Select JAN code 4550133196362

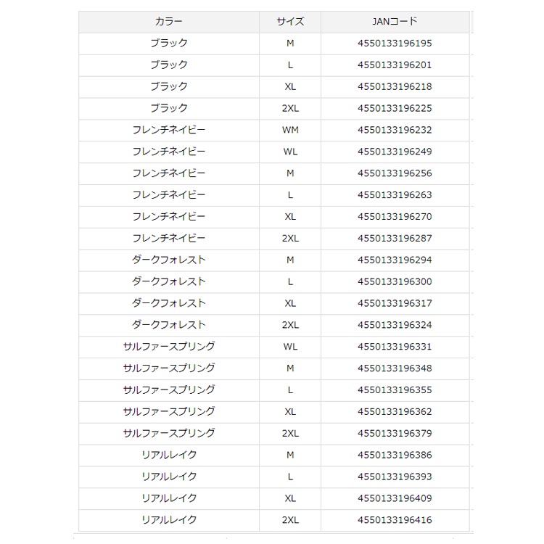click(395, 412)
